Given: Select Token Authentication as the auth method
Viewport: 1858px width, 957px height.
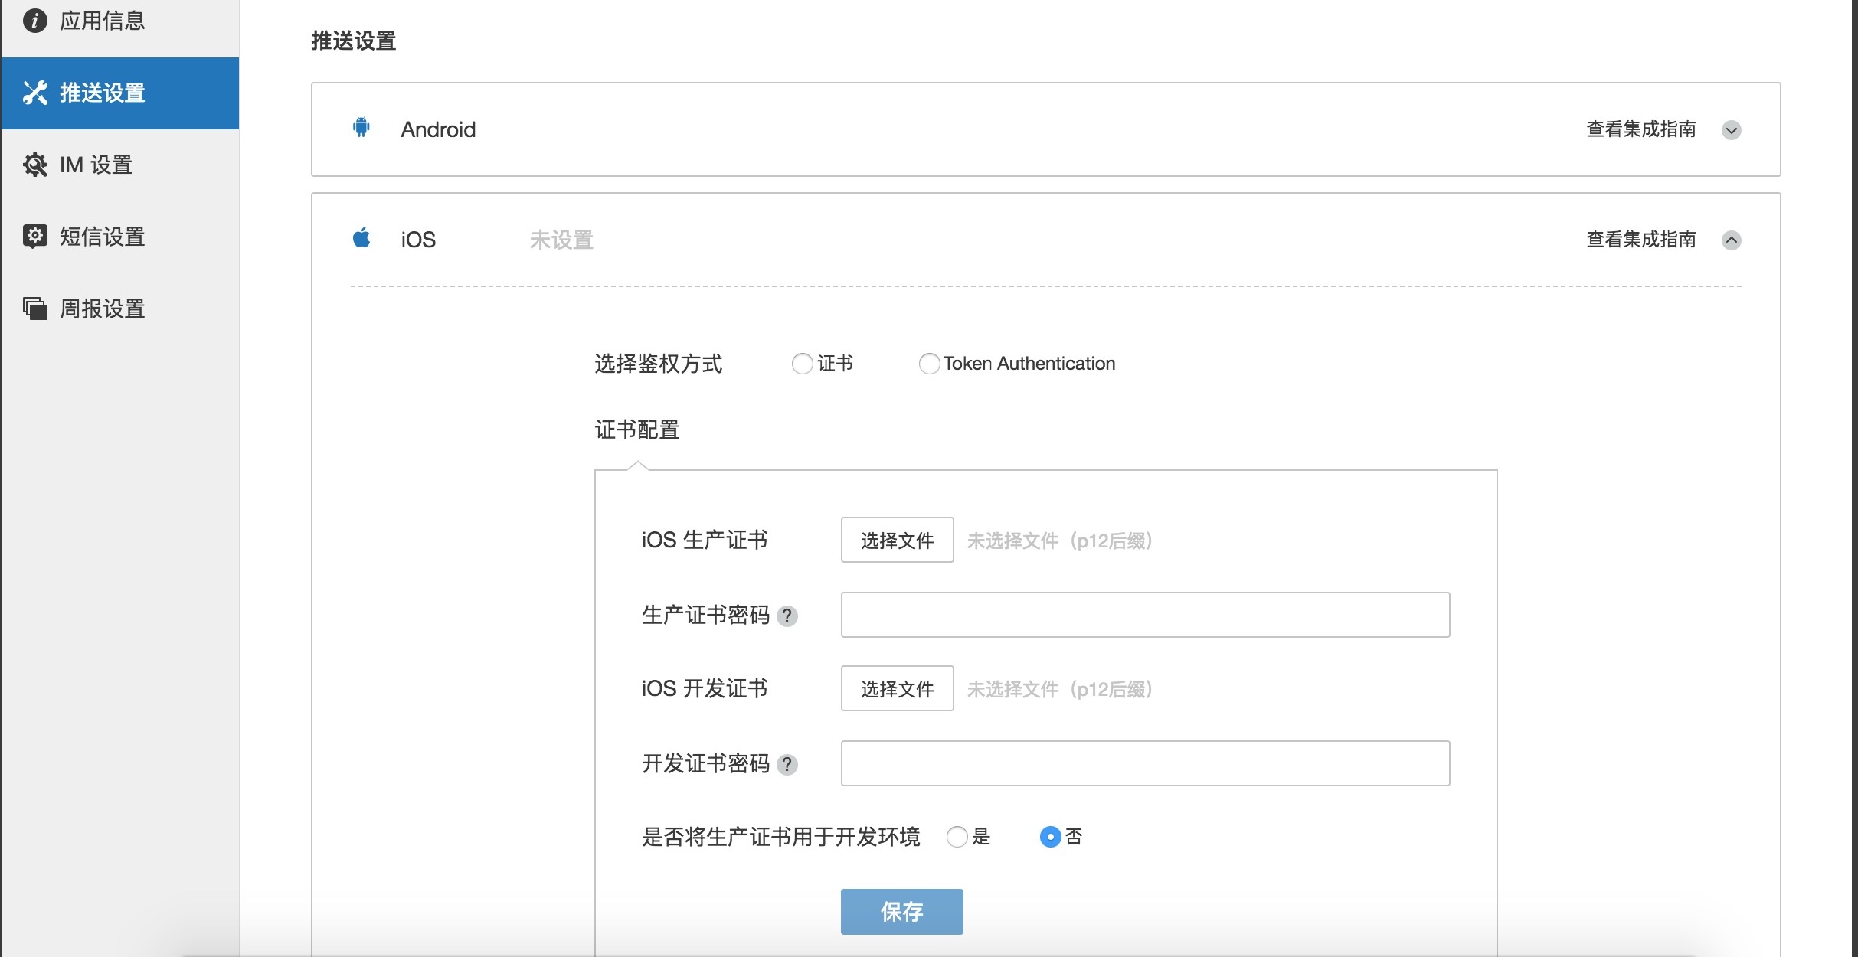Looking at the screenshot, I should coord(930,364).
